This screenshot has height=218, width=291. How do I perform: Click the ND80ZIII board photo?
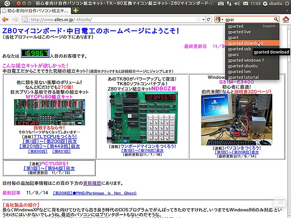pos(142,118)
